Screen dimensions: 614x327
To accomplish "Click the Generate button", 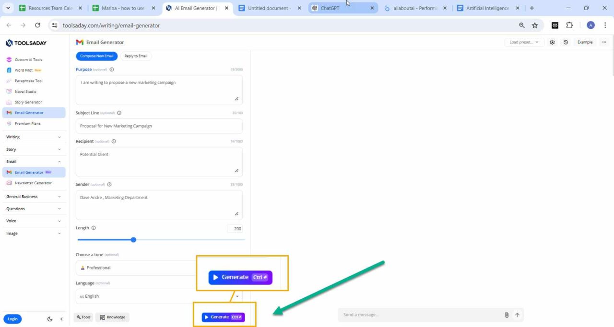I will coord(223,316).
